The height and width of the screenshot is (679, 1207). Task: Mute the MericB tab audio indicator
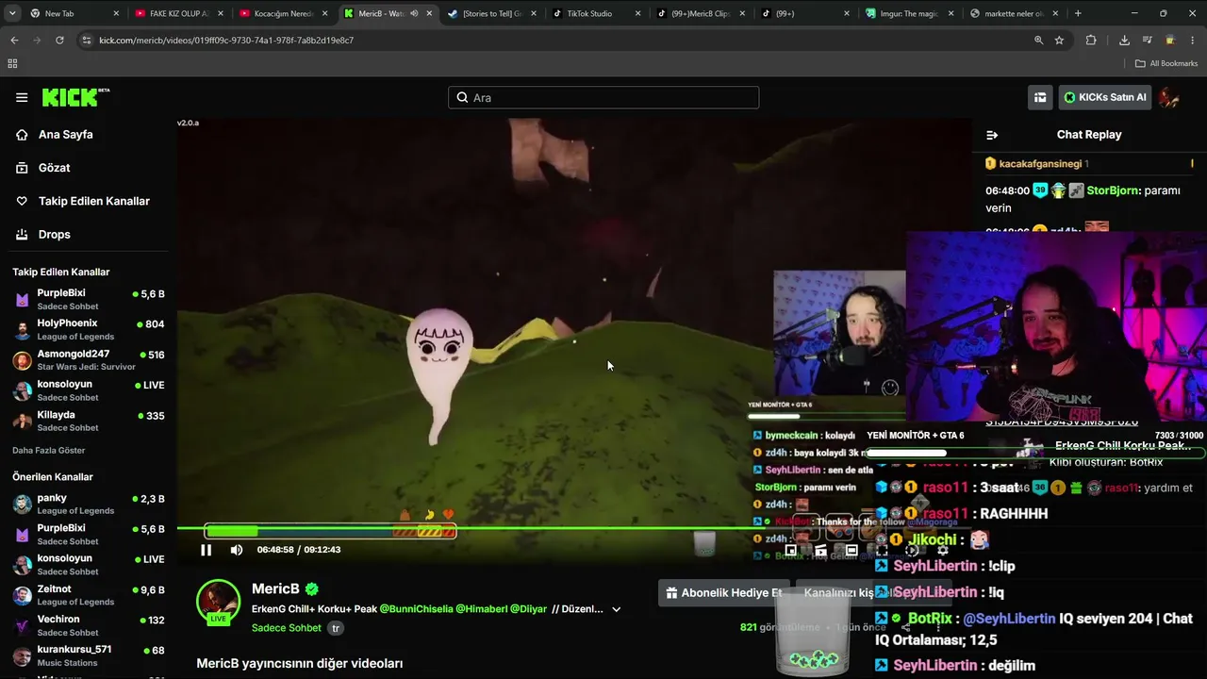click(x=413, y=13)
